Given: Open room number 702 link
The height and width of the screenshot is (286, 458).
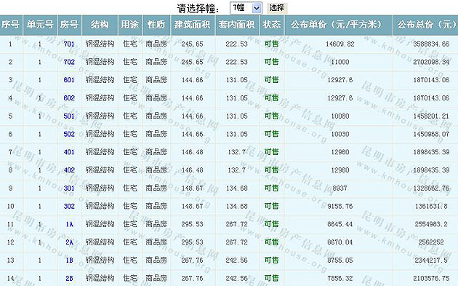Looking at the screenshot, I should 69,62.
